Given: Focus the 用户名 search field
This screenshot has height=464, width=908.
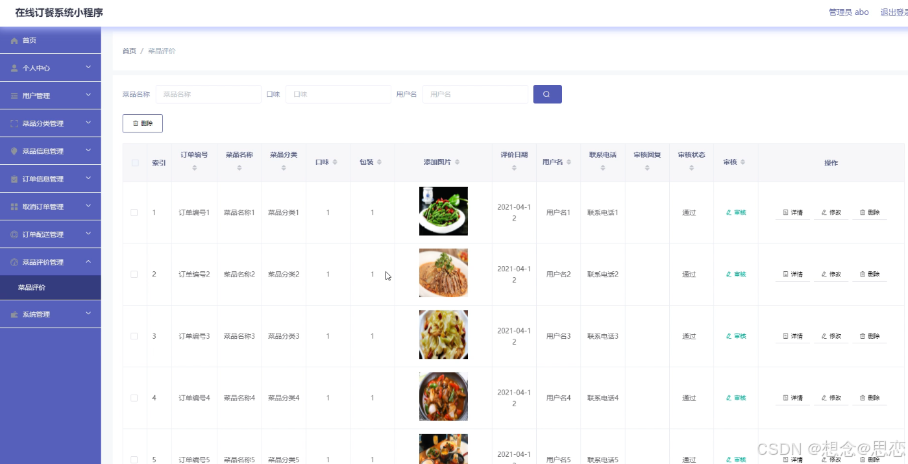Looking at the screenshot, I should coord(475,94).
